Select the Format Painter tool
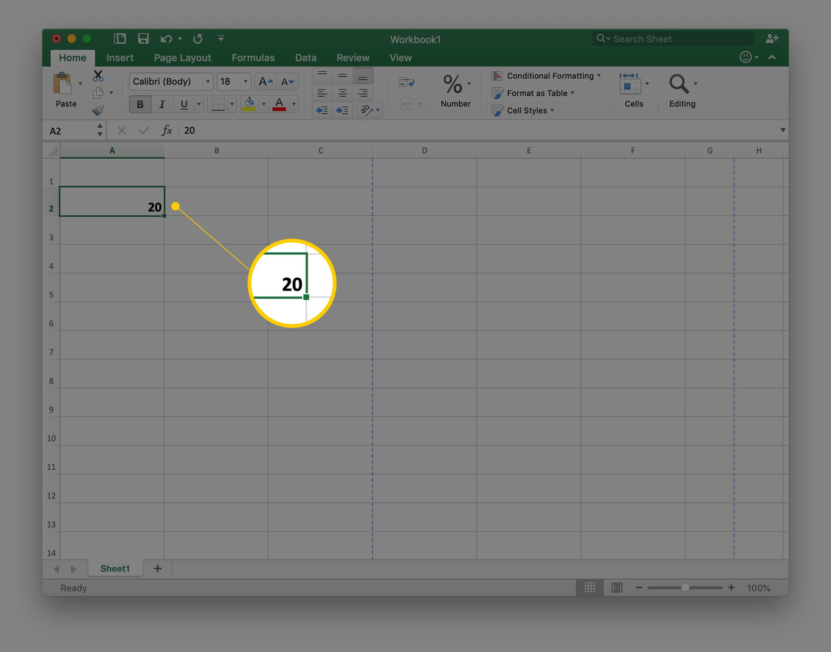831x652 pixels. pos(98,110)
